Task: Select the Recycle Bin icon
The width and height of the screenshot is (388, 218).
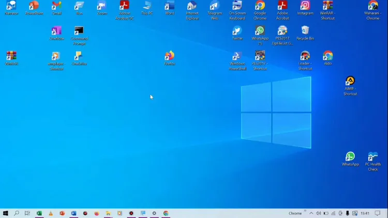Action: pyautogui.click(x=305, y=33)
